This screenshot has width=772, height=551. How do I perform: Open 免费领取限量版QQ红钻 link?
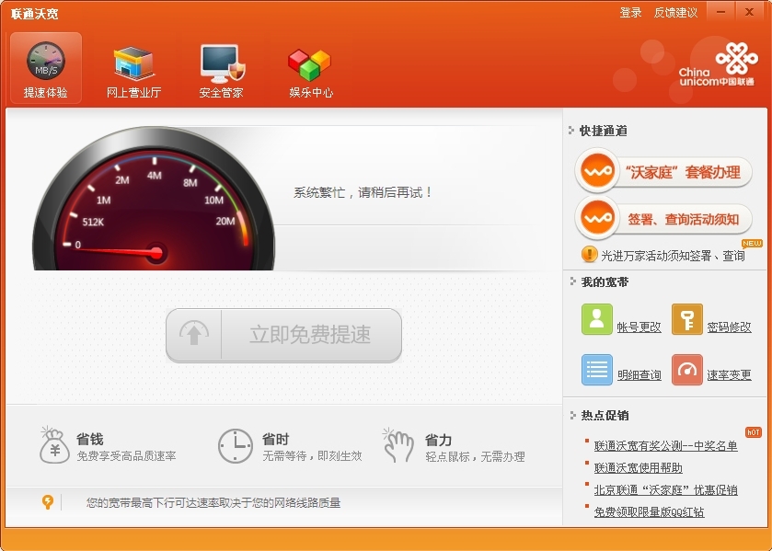(649, 512)
